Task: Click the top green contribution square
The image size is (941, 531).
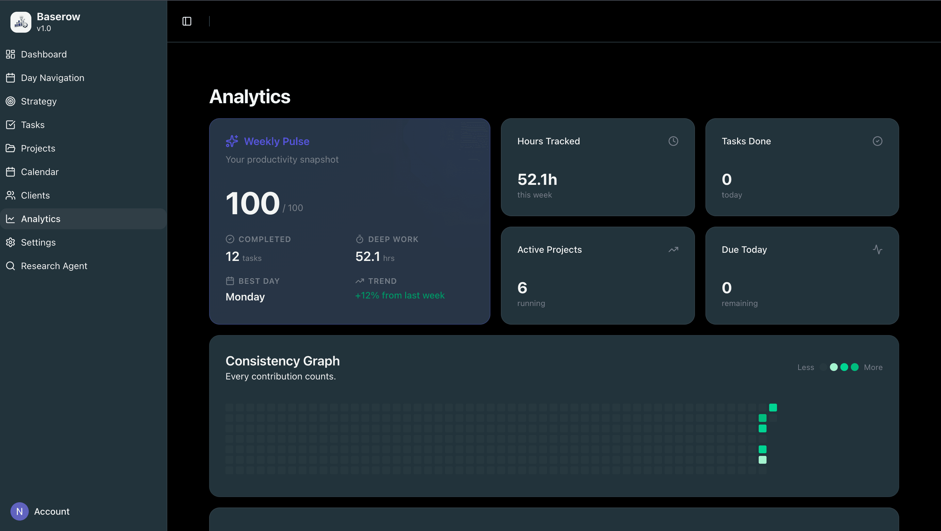Action: coord(773,407)
